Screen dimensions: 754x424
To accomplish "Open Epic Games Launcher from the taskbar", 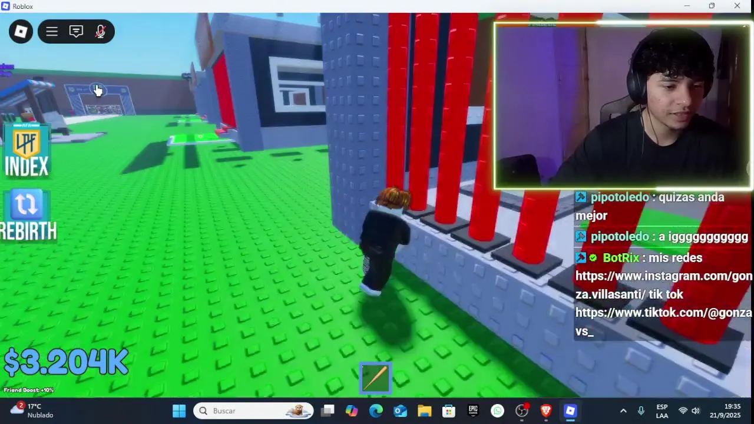I will pyautogui.click(x=473, y=410).
